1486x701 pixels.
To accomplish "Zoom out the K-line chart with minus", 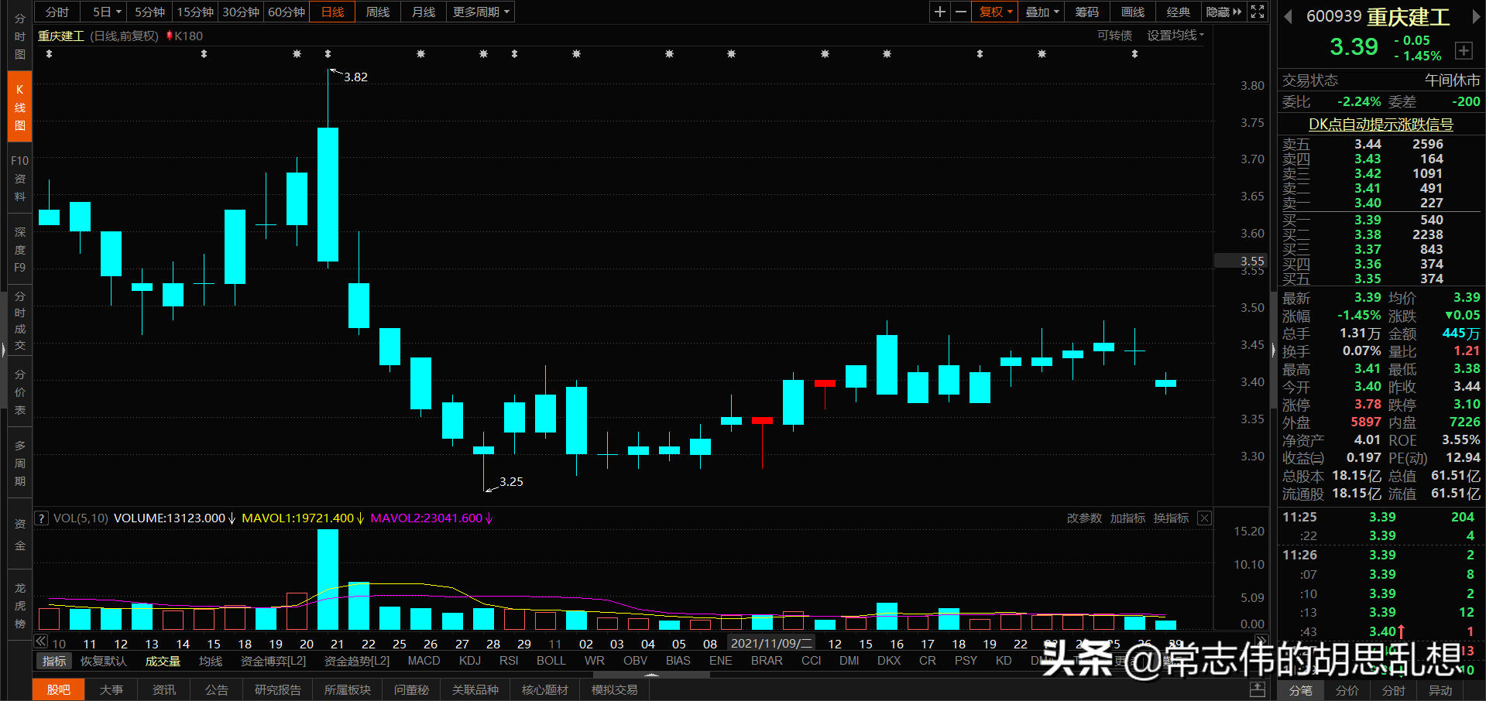I will [x=961, y=12].
